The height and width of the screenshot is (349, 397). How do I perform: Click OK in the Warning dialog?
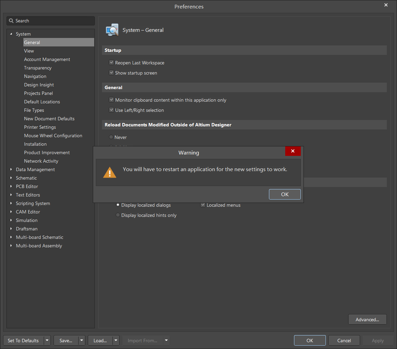[x=285, y=194]
